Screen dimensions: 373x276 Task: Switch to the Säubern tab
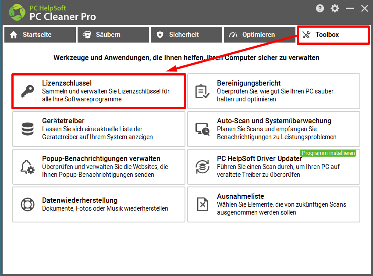coord(113,35)
